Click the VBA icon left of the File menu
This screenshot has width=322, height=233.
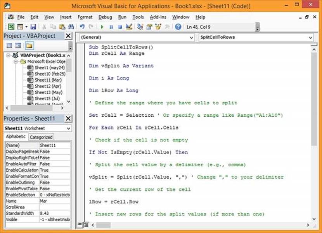10,17
